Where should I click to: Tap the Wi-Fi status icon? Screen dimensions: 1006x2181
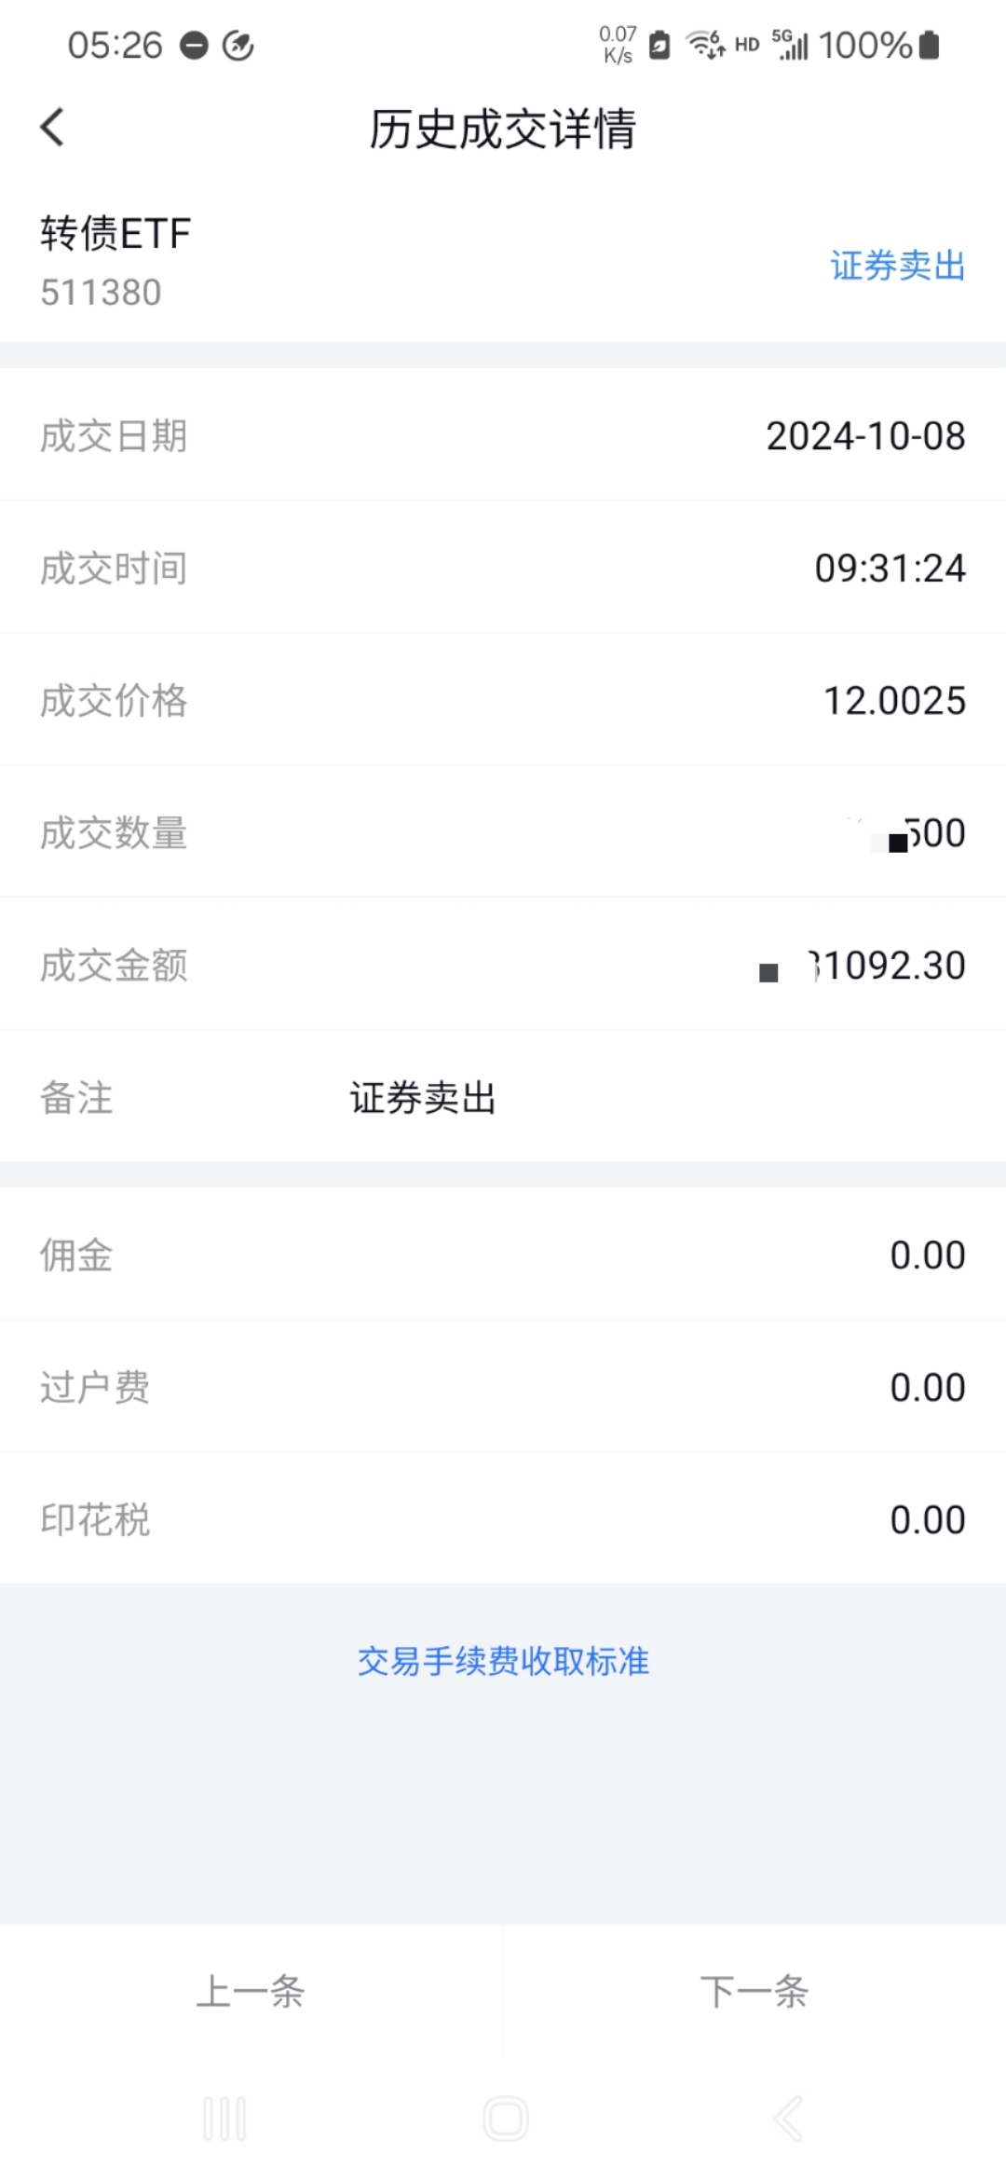(705, 44)
